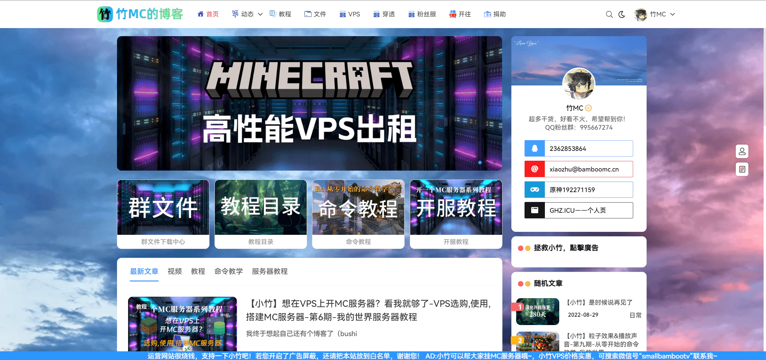766x360 pixels.
Task: Switch to the 视频 tab
Action: pyautogui.click(x=175, y=271)
